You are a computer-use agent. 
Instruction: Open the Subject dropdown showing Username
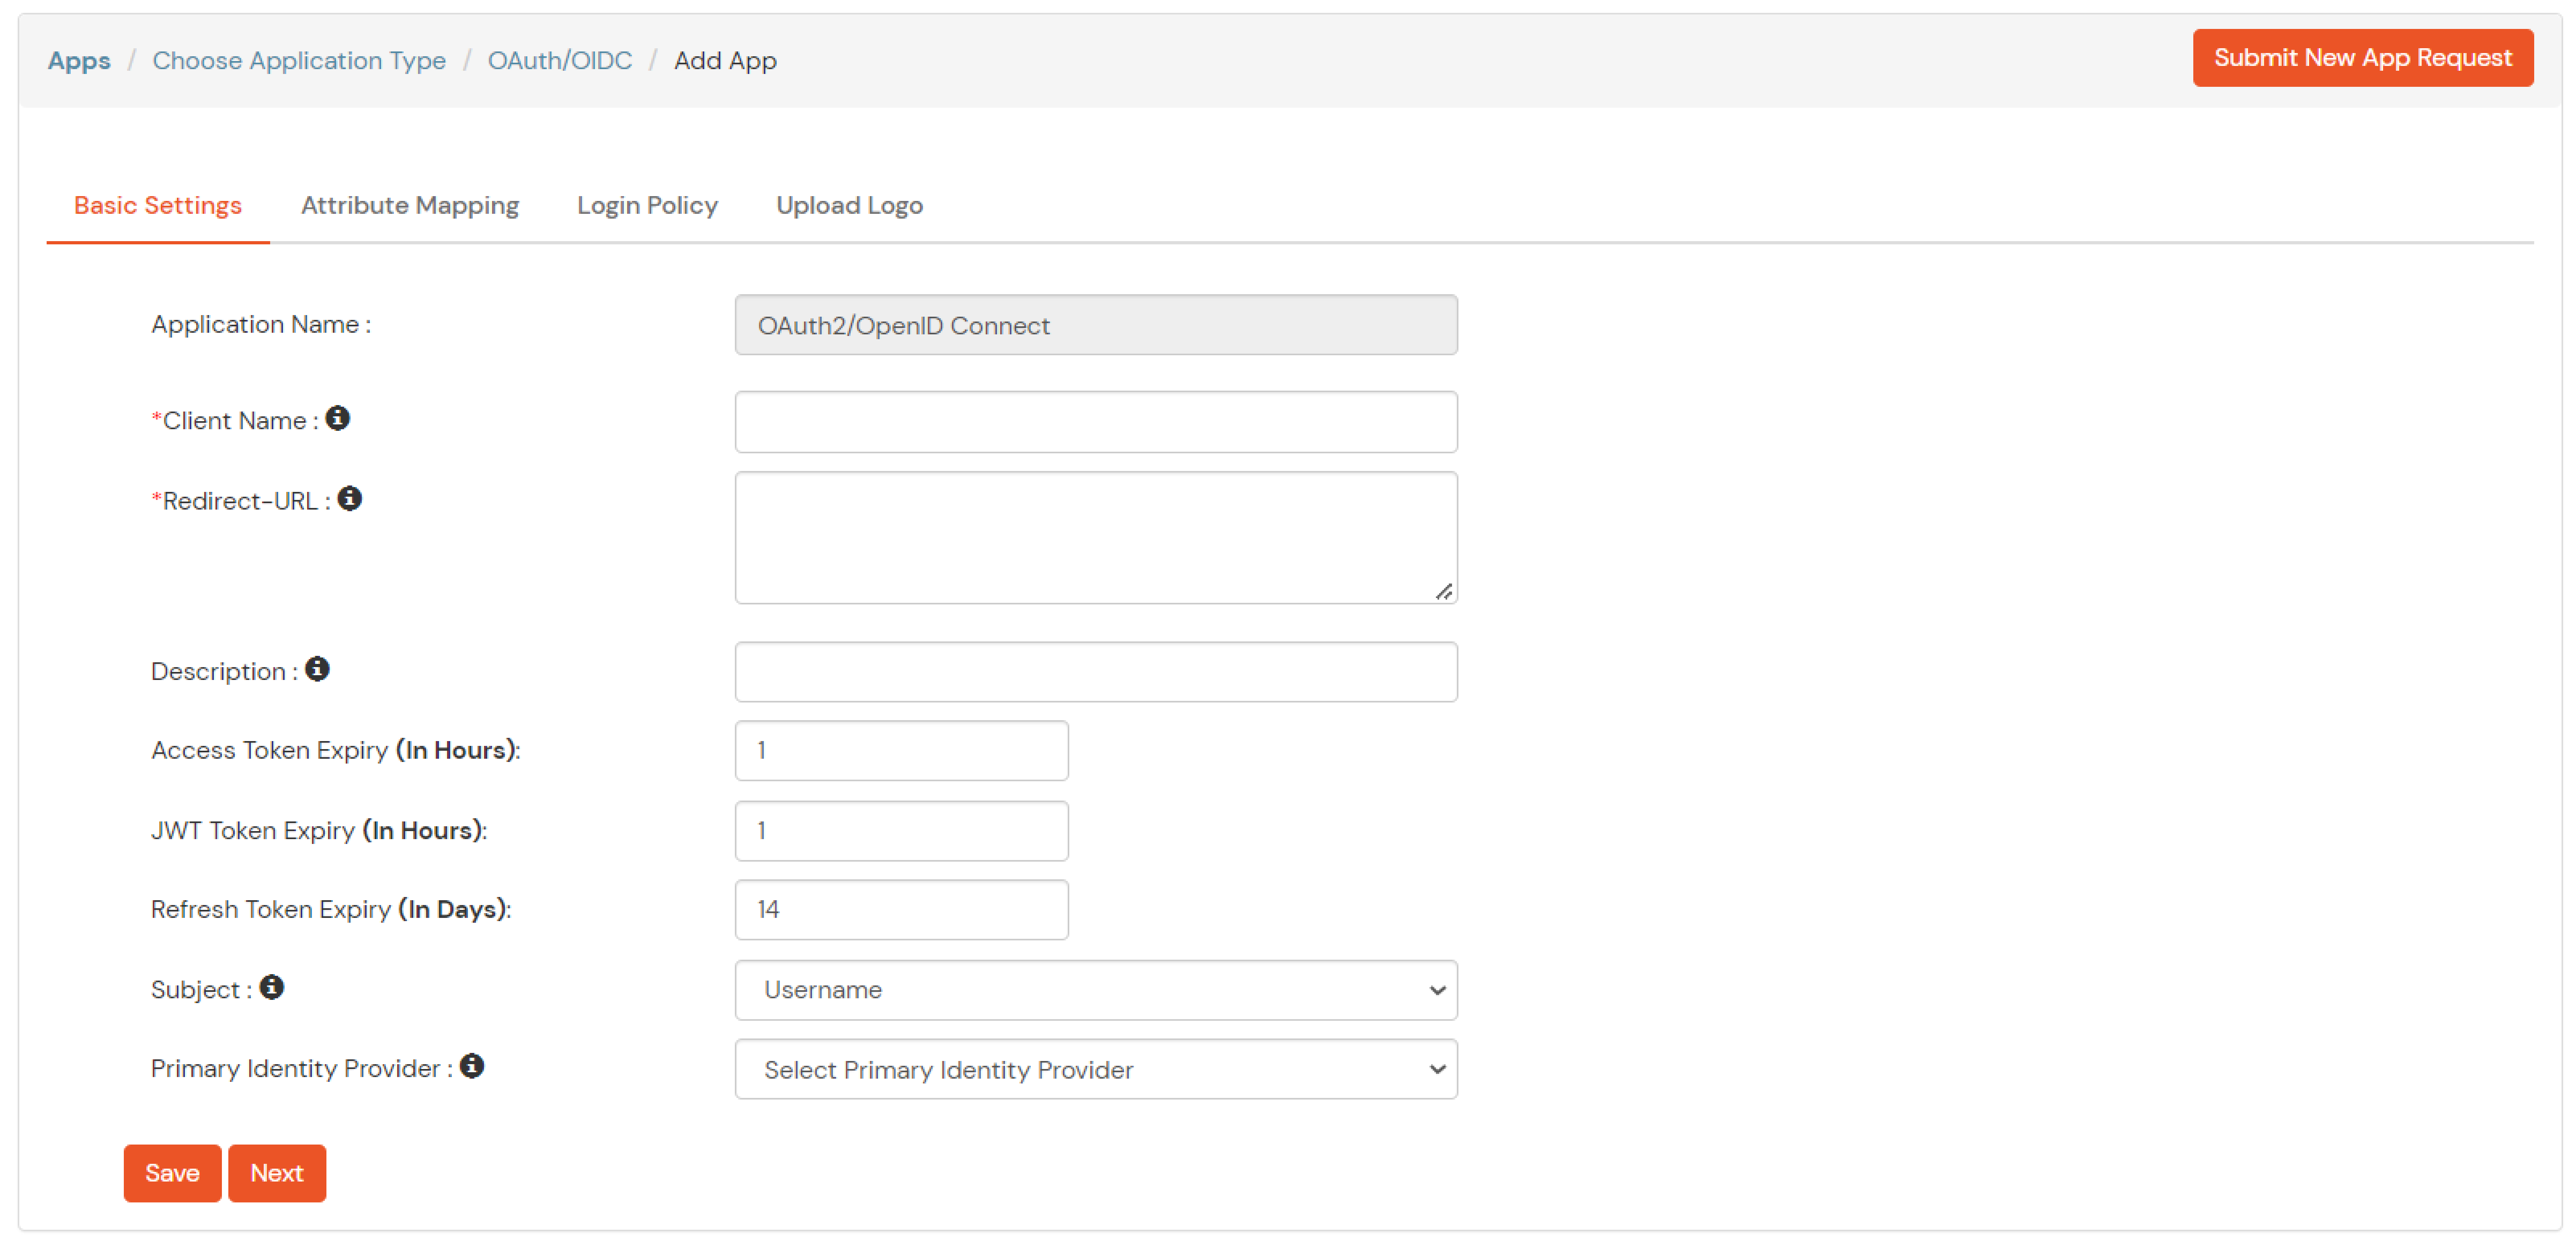point(1096,990)
